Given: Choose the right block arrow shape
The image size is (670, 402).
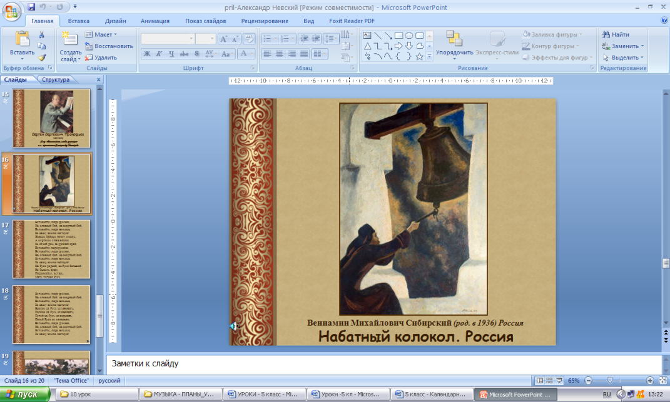Looking at the screenshot, I should coord(398,46).
